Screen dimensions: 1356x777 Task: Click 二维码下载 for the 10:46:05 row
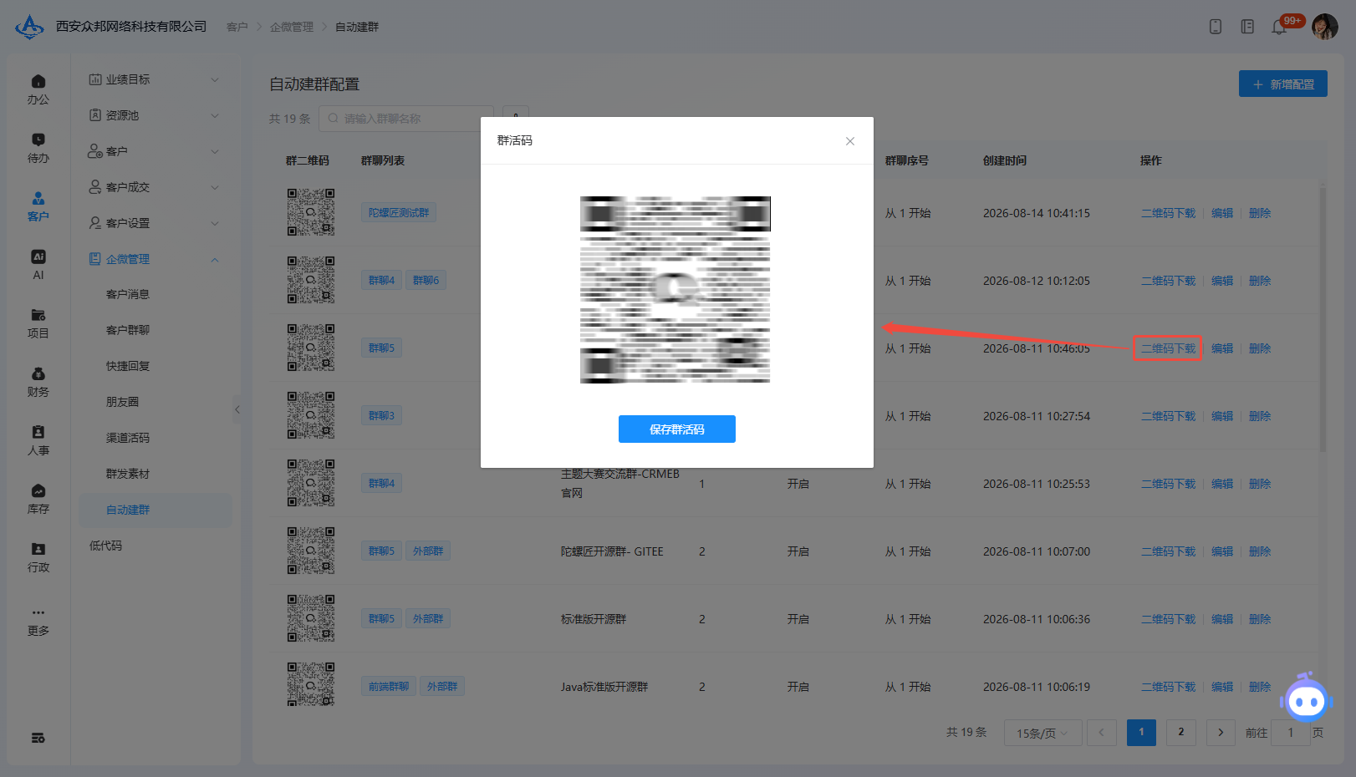click(1169, 348)
